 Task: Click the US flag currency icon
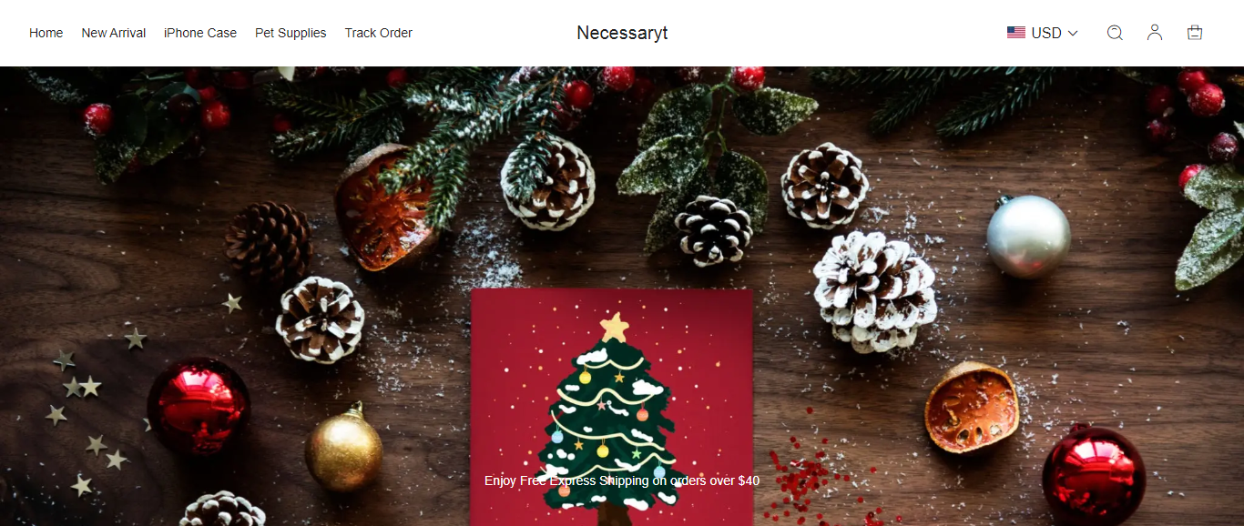[1016, 33]
